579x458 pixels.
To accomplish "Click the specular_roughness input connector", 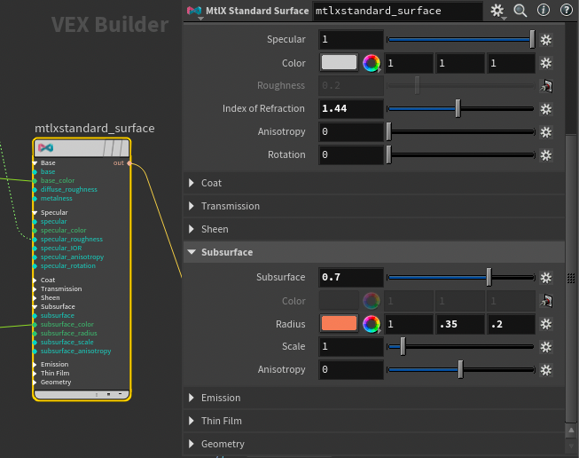I will (x=35, y=240).
